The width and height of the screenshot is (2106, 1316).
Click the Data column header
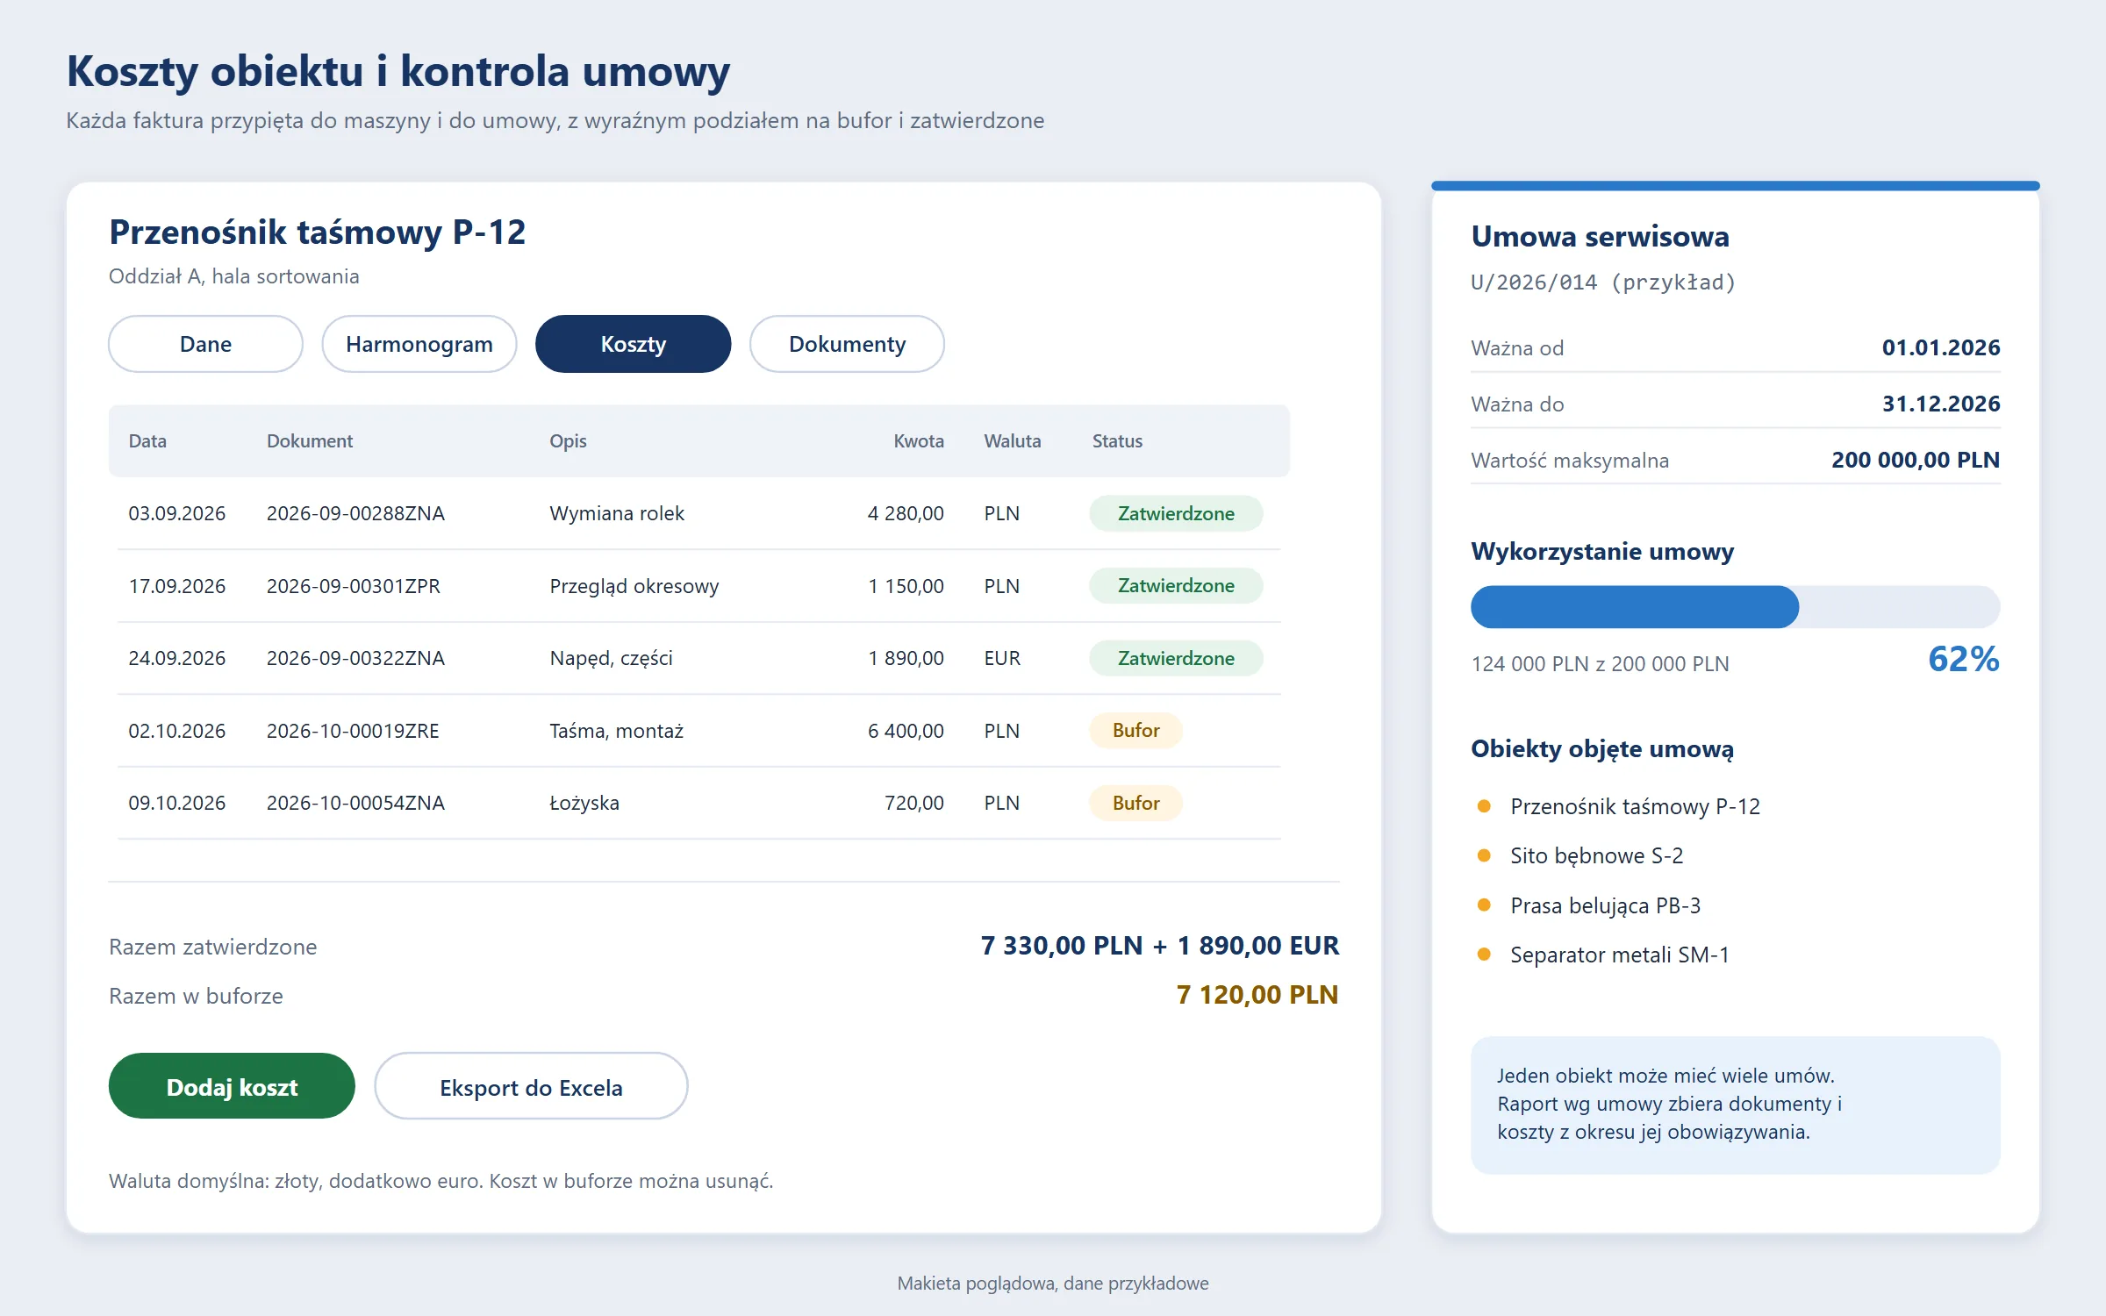(147, 441)
